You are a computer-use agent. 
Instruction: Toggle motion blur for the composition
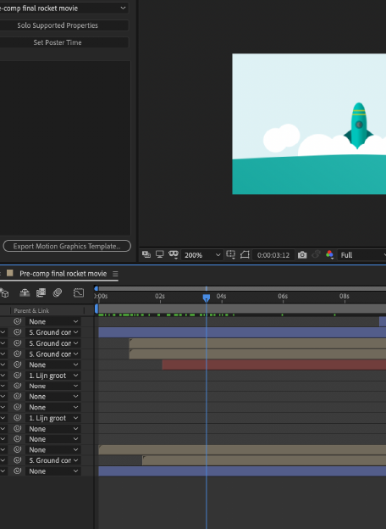(58, 292)
